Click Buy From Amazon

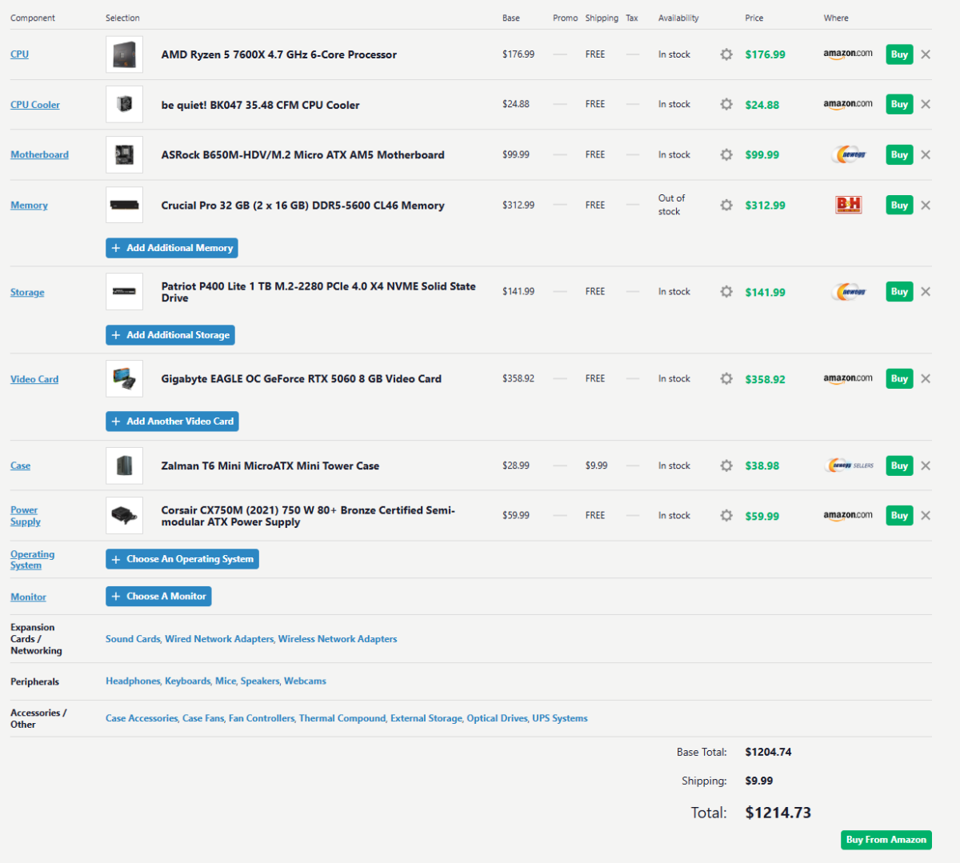pos(886,840)
